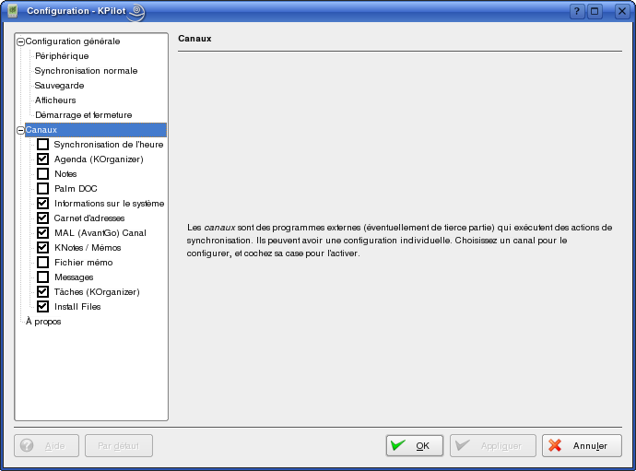This screenshot has height=471, width=636.
Task: Select the Messages label text
Action: pos(74,277)
